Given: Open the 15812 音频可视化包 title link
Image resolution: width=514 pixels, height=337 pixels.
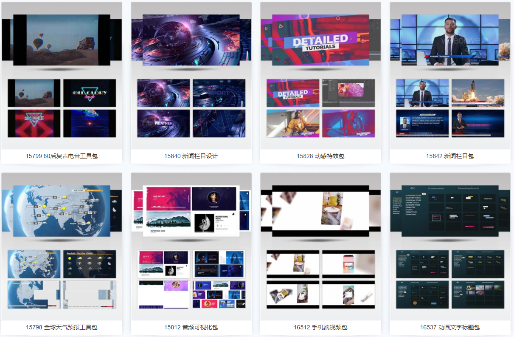Looking at the screenshot, I should point(191,327).
